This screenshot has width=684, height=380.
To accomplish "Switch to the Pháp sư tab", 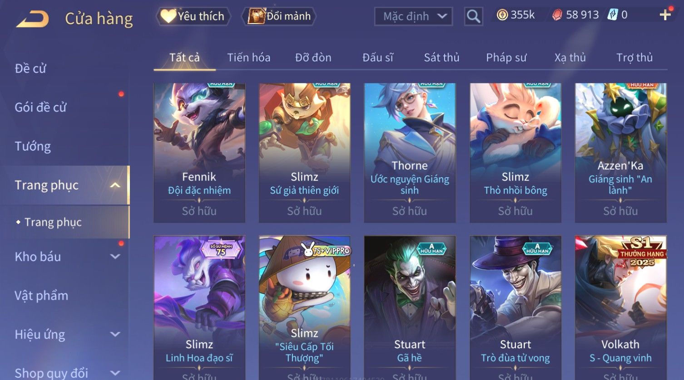I will point(506,58).
